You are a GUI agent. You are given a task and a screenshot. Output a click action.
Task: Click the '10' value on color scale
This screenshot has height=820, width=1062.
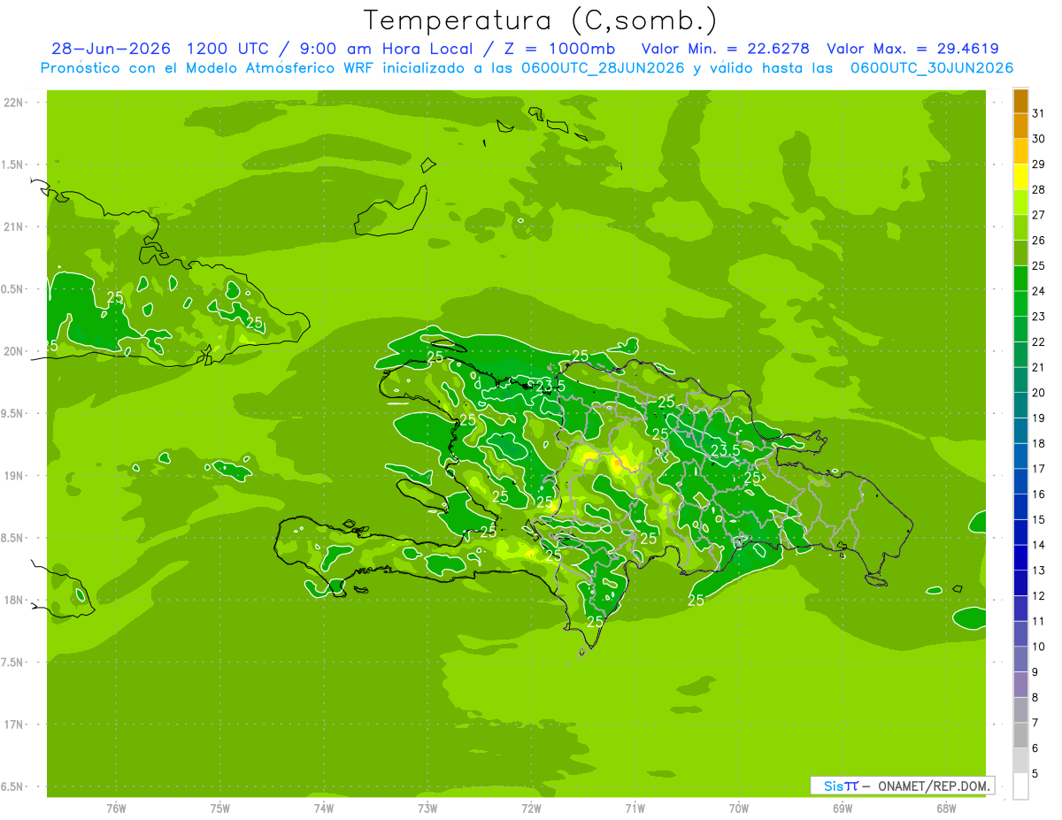(1038, 647)
